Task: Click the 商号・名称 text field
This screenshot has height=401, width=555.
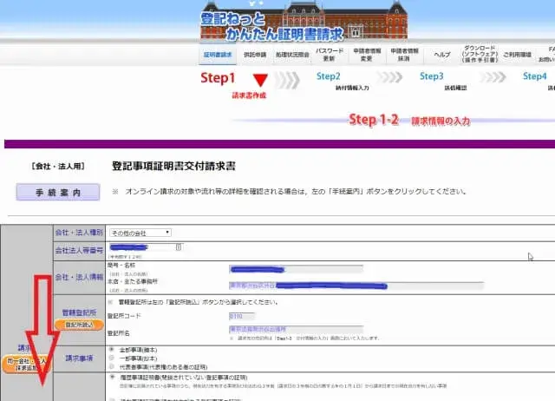Action: coord(296,270)
